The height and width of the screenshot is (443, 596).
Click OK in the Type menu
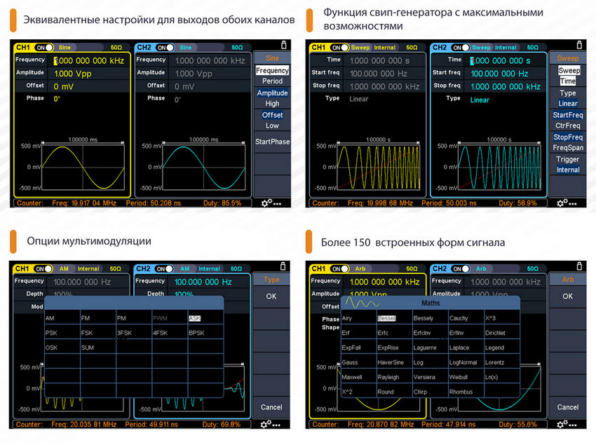pos(271,296)
